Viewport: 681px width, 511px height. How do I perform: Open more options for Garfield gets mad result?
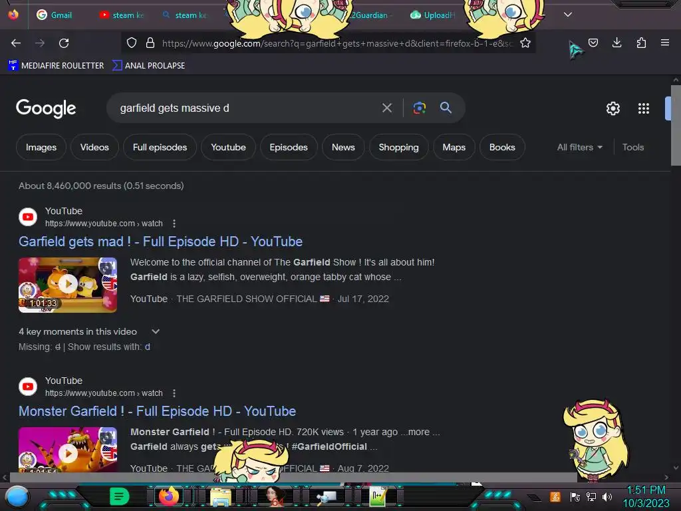(x=174, y=224)
